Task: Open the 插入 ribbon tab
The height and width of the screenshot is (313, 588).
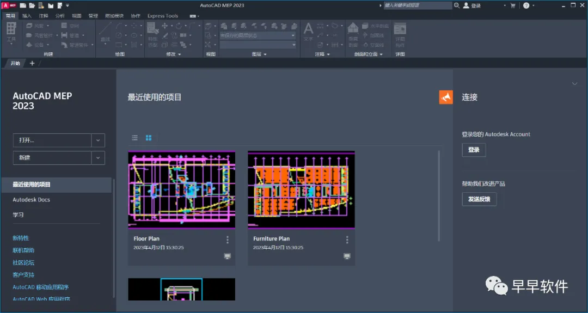Action: click(27, 16)
